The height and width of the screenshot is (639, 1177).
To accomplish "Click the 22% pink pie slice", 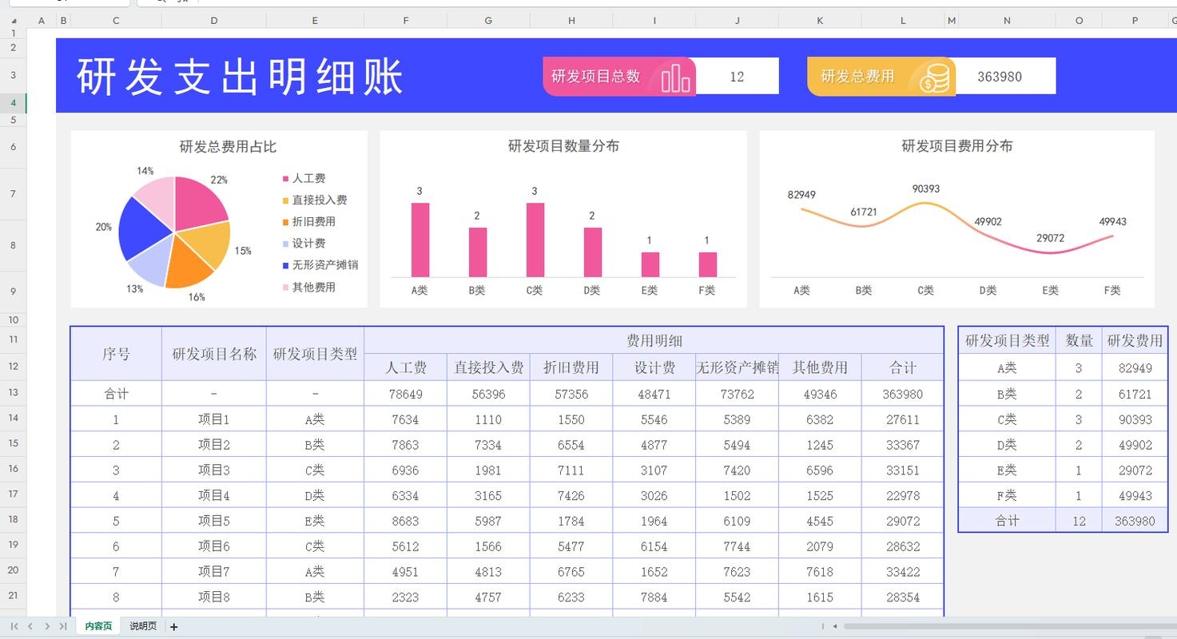I will click(198, 201).
